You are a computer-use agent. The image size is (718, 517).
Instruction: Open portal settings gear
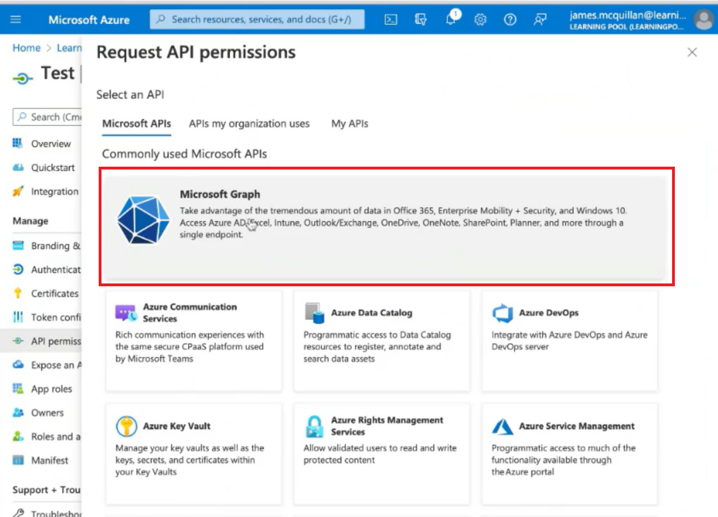[480, 20]
